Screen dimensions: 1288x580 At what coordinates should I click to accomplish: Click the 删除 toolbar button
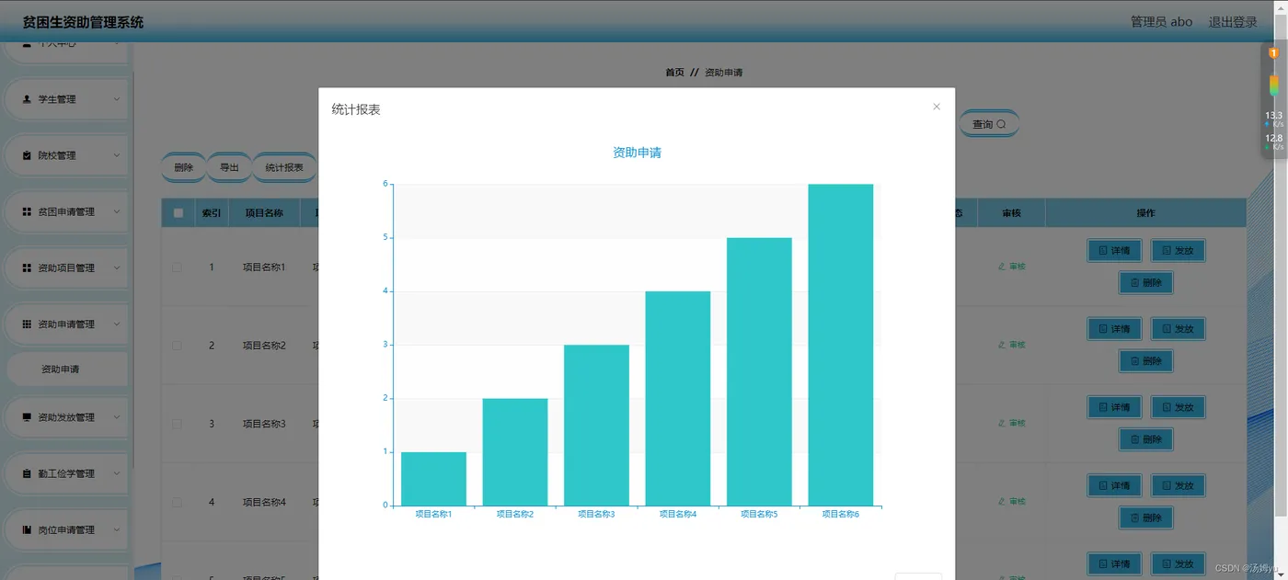[183, 167]
